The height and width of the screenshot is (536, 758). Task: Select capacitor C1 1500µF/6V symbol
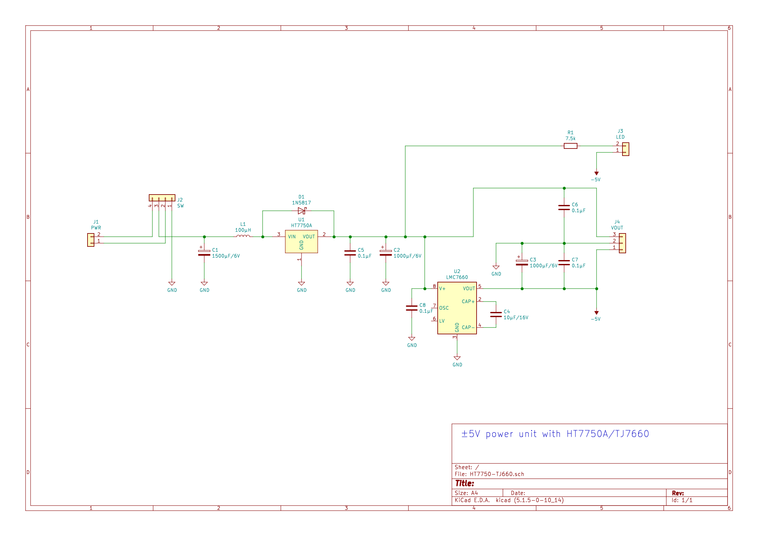204,253
